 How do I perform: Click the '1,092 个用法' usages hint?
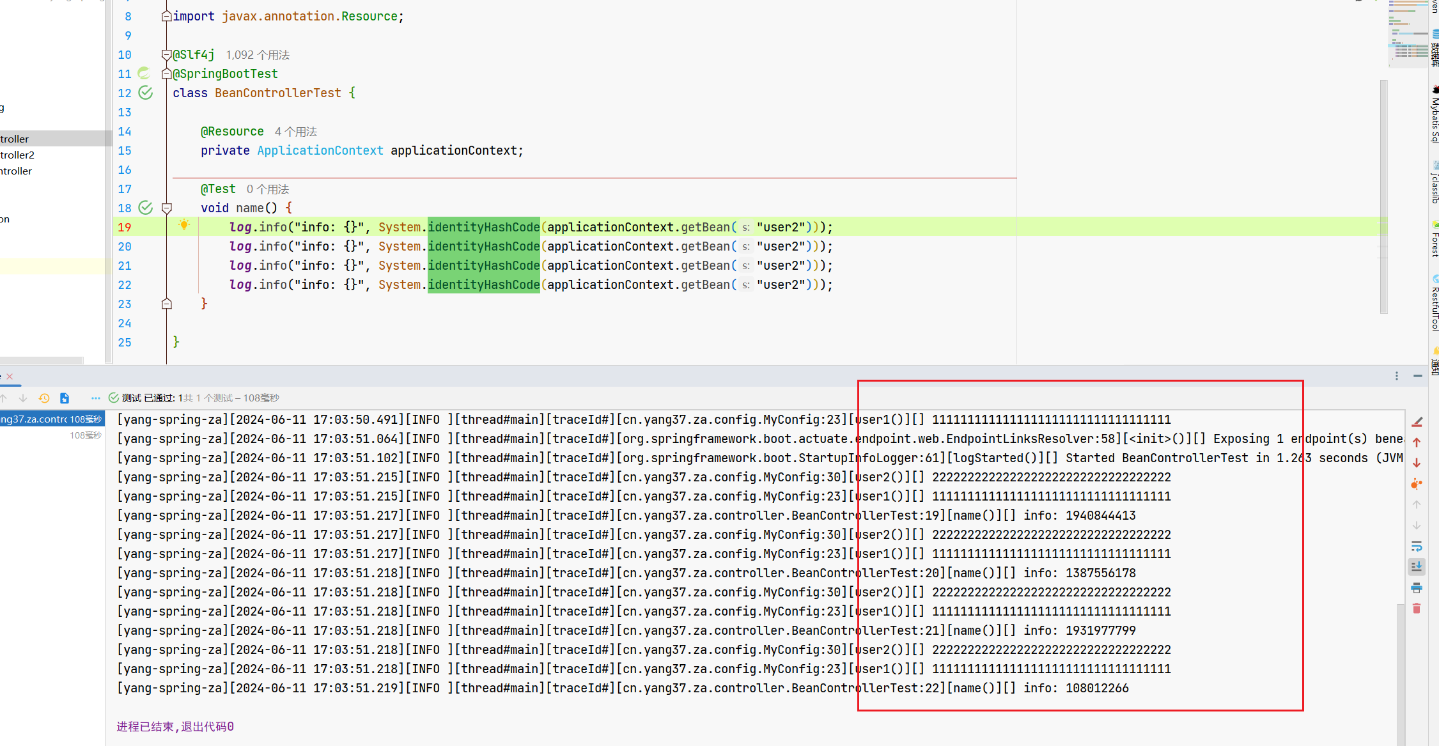[258, 55]
